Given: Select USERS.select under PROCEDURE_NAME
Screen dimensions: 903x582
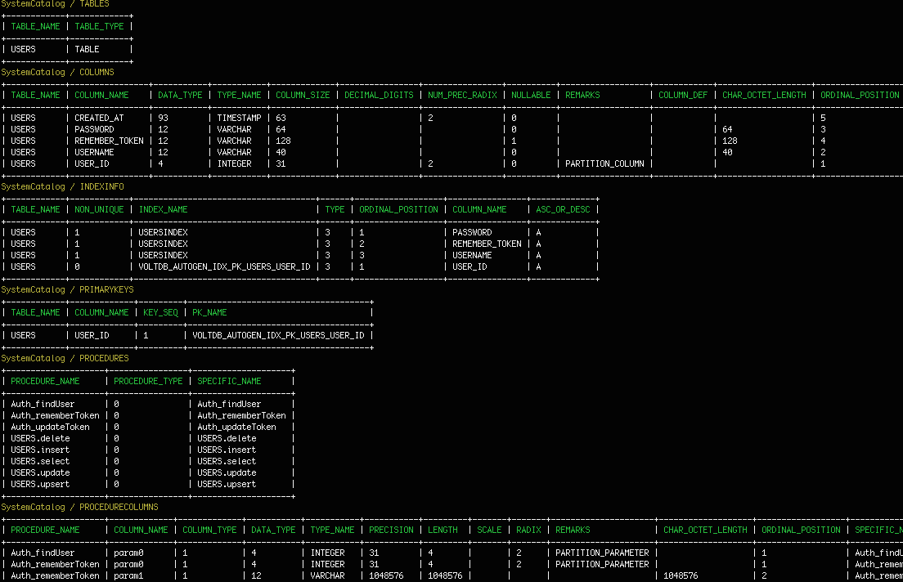Looking at the screenshot, I should [40, 462].
